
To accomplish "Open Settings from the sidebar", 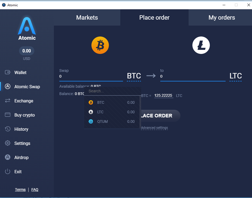I will click(22, 143).
